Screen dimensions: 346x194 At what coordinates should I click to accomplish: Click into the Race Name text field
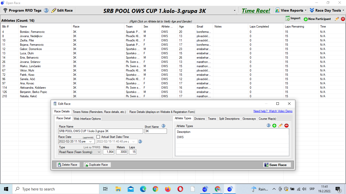click(101, 131)
